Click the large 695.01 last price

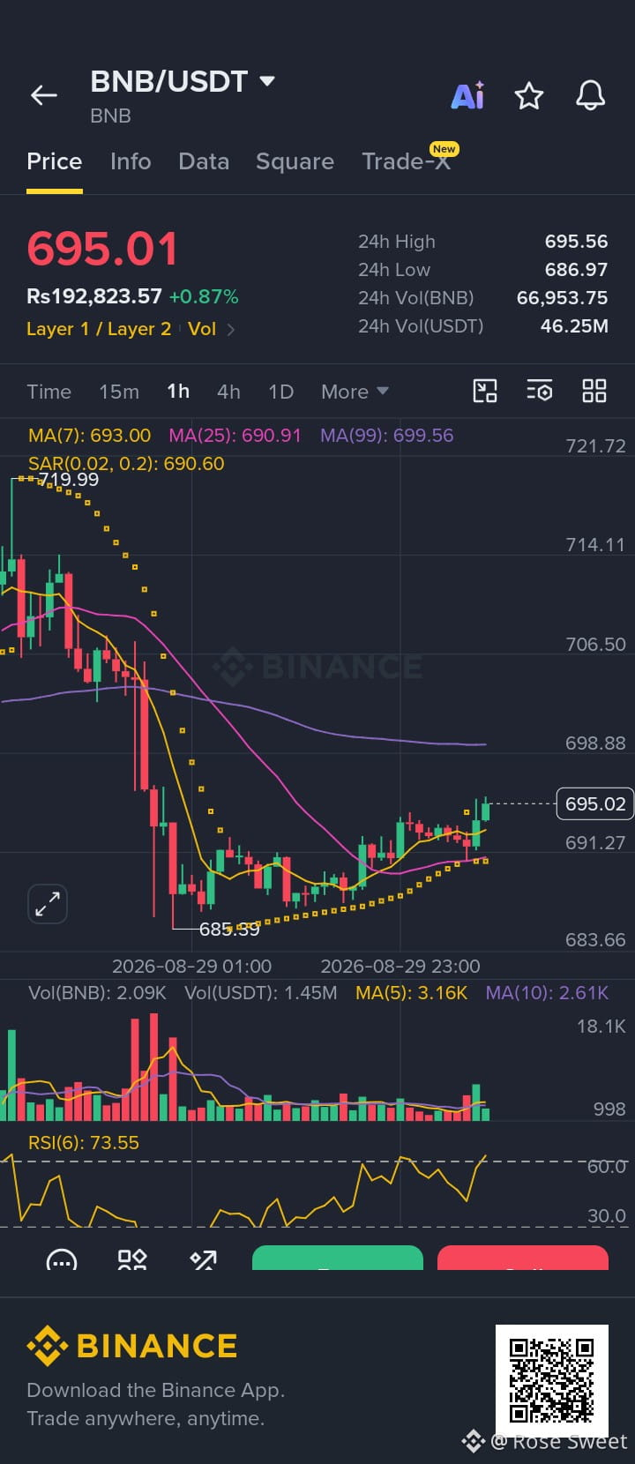click(102, 249)
